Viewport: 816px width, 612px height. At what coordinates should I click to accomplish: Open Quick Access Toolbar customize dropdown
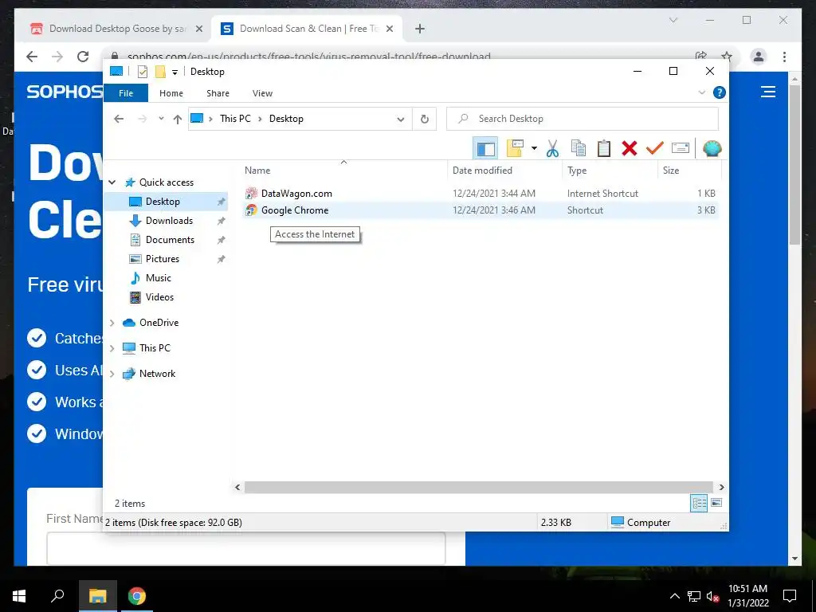coord(175,73)
